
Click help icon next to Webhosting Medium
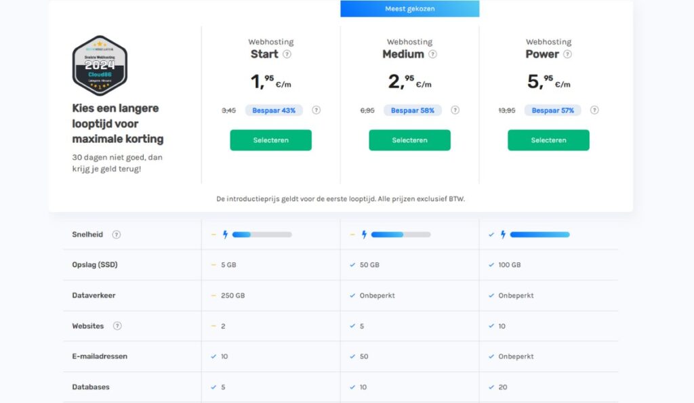pos(432,54)
